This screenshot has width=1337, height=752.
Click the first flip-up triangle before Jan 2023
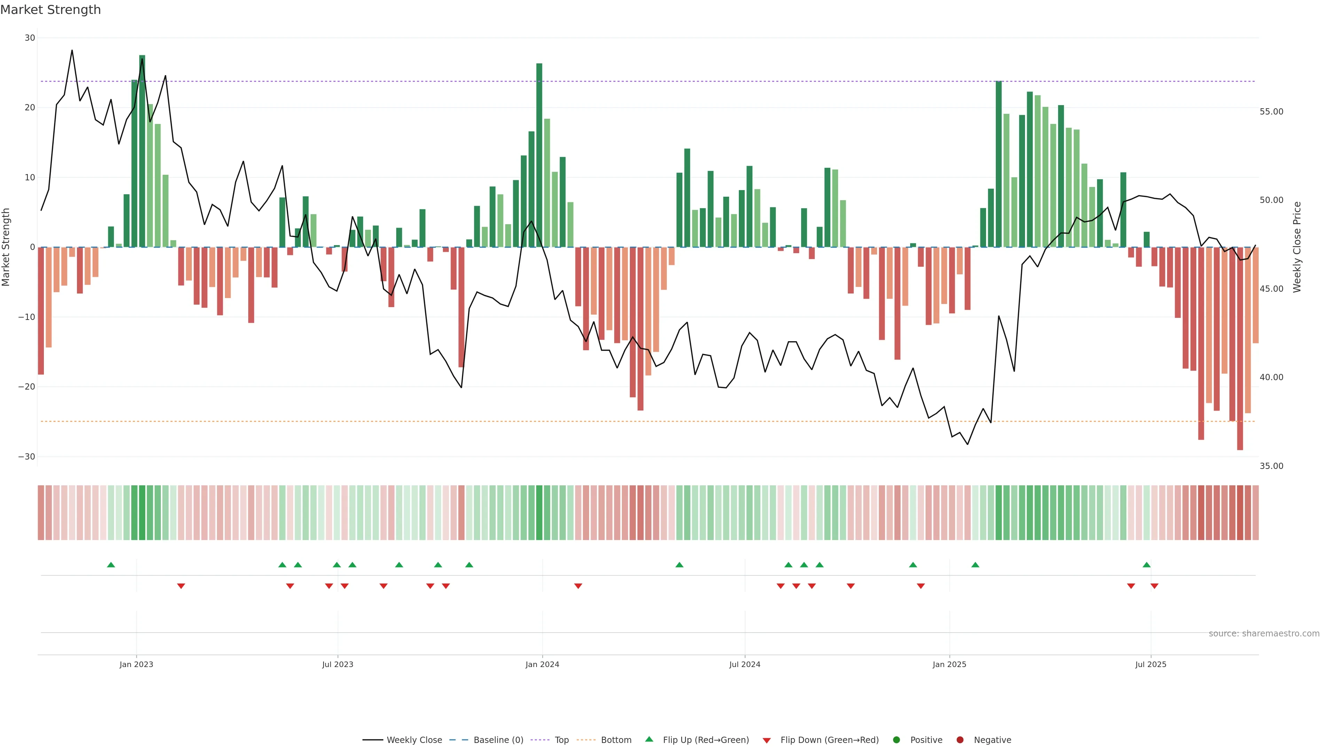(111, 565)
